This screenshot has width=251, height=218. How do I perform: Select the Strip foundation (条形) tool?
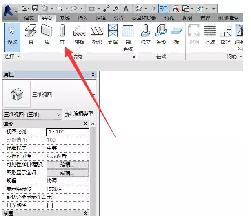(x=161, y=34)
